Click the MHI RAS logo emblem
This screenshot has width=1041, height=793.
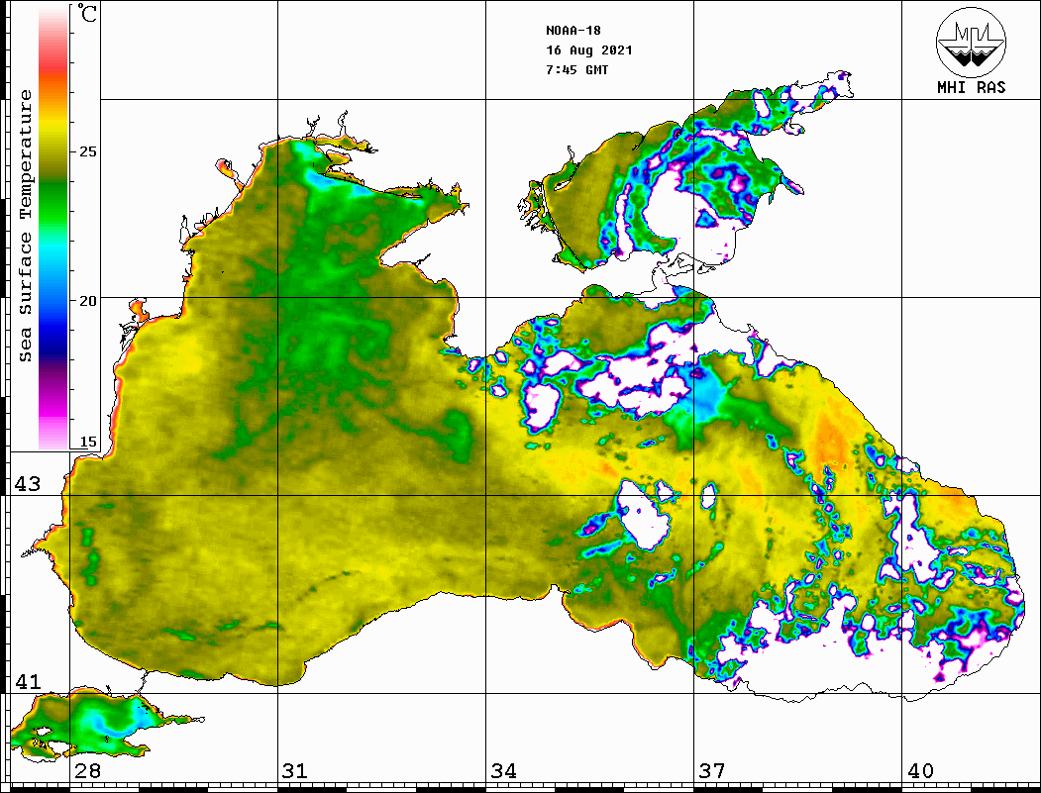(x=972, y=42)
